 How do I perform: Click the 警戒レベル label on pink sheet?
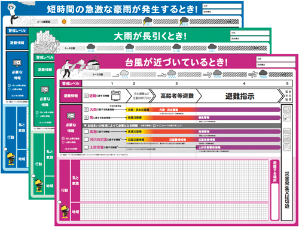click(71, 83)
